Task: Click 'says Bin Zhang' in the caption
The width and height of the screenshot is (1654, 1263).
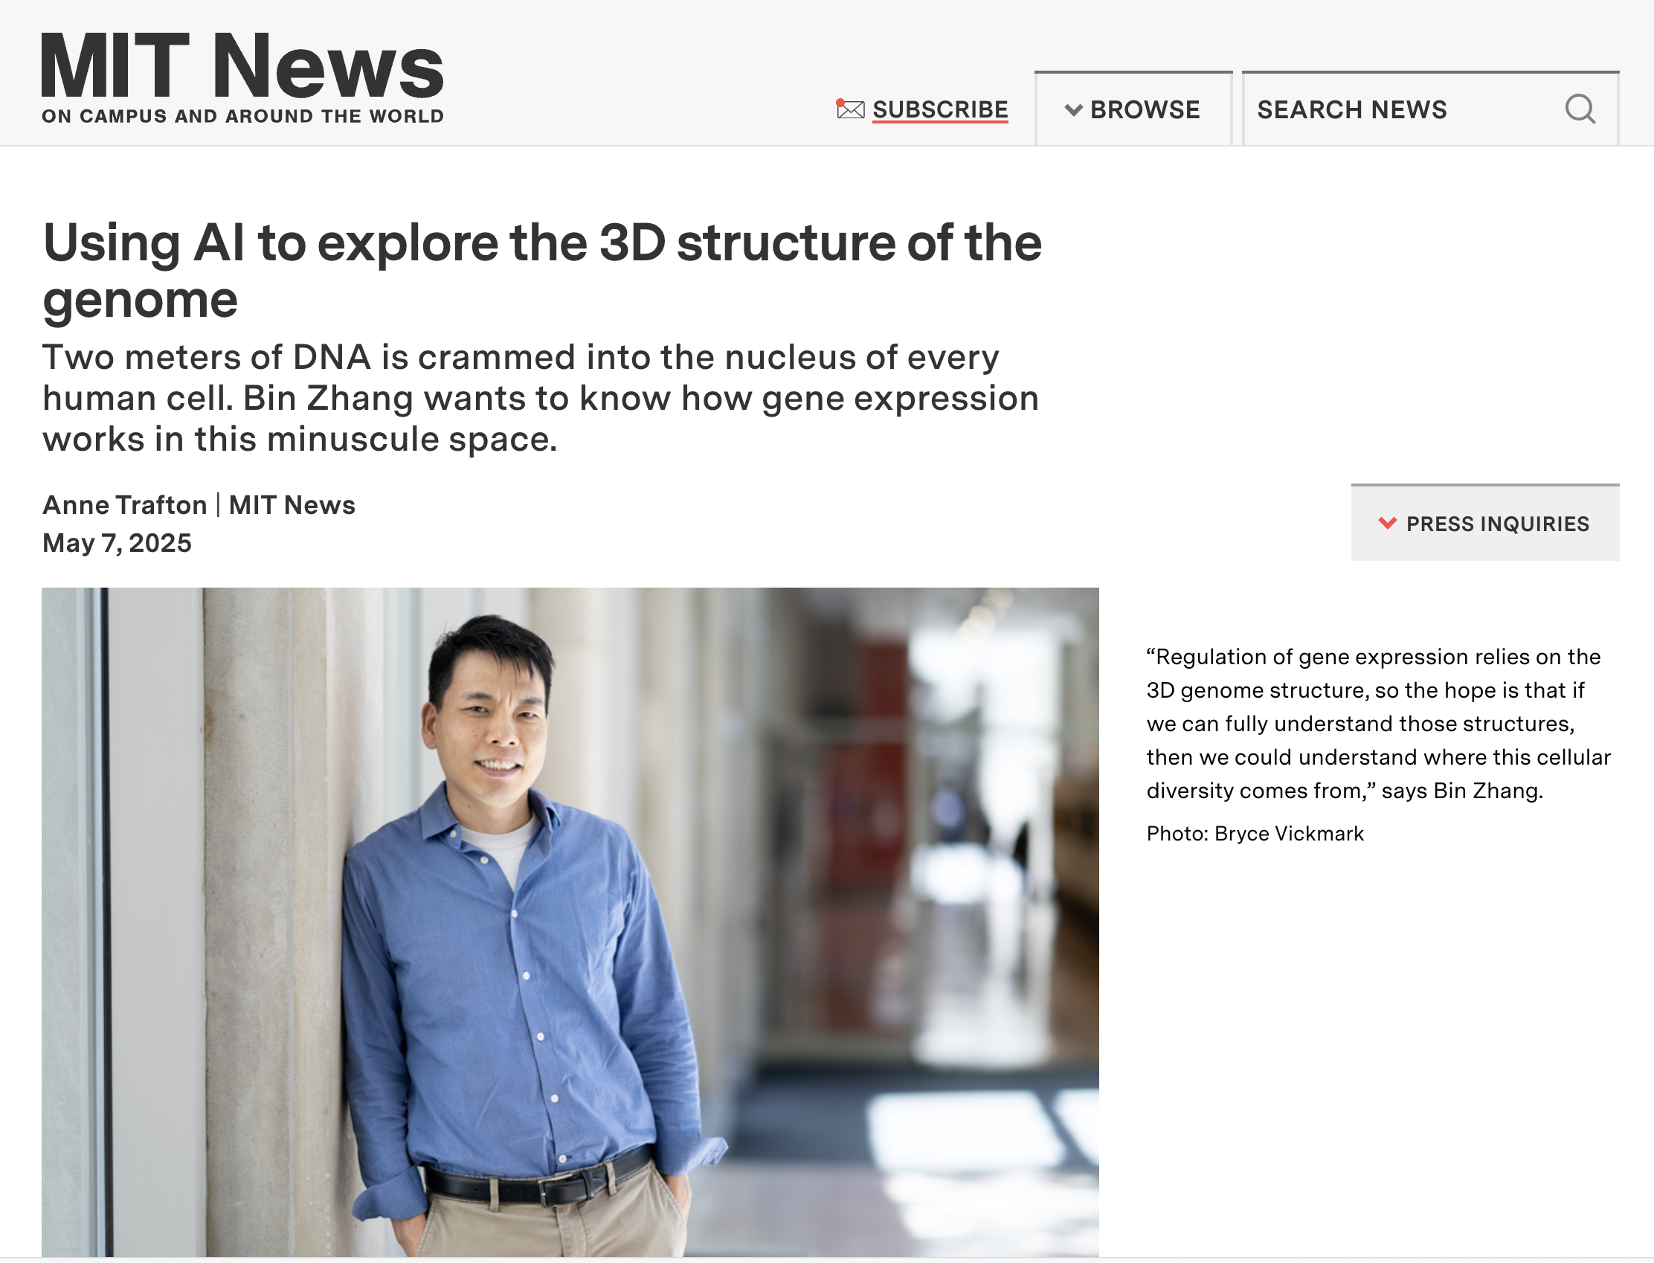Action: point(1461,791)
